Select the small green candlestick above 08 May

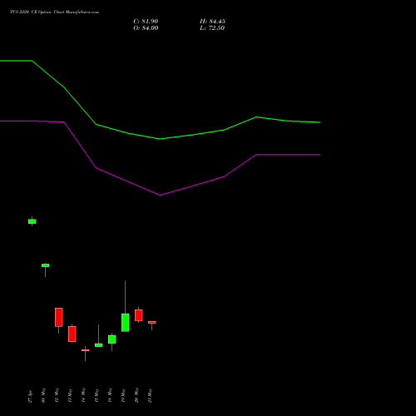pyautogui.click(x=46, y=265)
